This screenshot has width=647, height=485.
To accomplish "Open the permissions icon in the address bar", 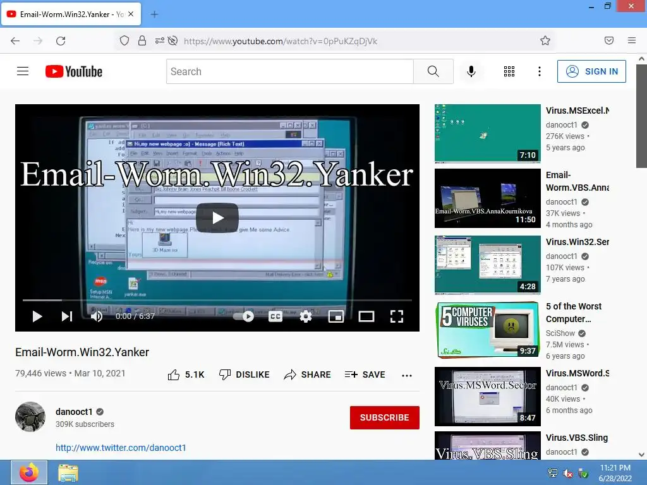I will pos(160,41).
